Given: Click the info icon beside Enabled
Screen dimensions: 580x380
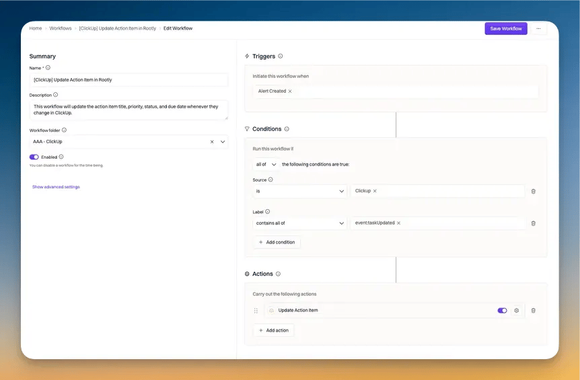Looking at the screenshot, I should 61,157.
